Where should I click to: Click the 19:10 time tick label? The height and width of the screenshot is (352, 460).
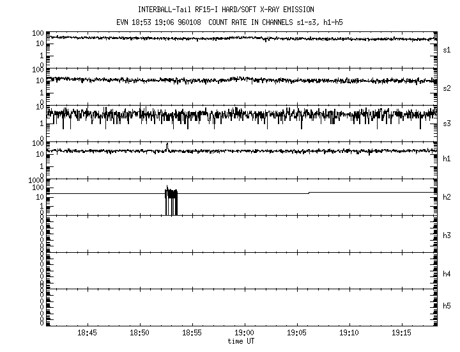349,333
